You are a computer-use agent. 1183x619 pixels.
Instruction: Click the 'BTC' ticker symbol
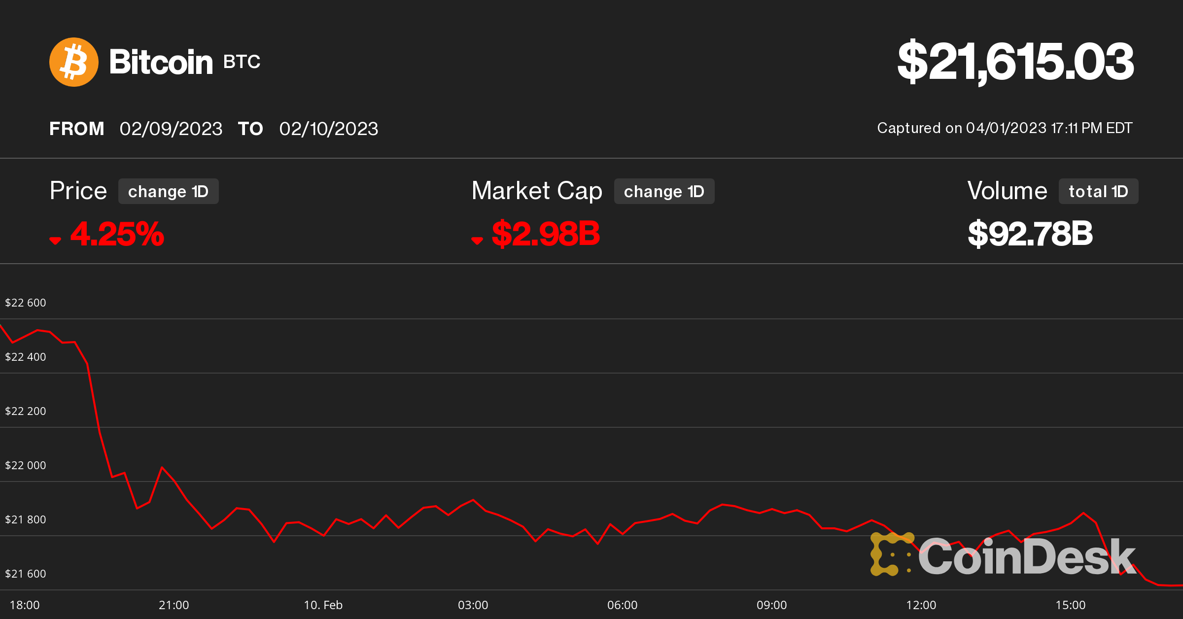tap(242, 62)
